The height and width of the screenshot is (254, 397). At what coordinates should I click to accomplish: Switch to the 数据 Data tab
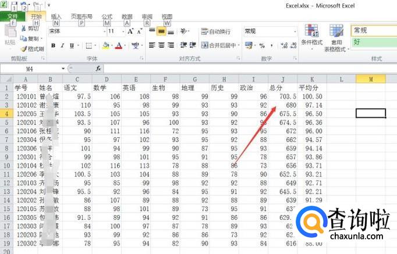pos(127,17)
